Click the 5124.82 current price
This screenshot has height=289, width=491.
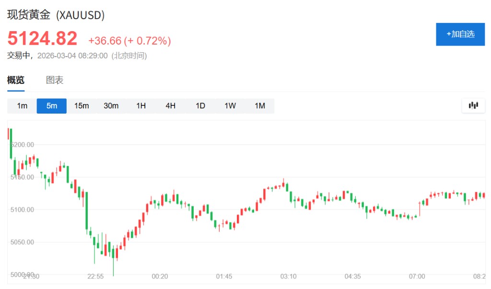(x=42, y=38)
